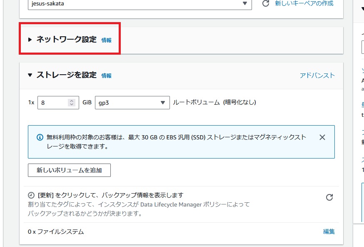
Task: Select the ストレージを設定 heading
Action: pyautogui.click(x=66, y=75)
